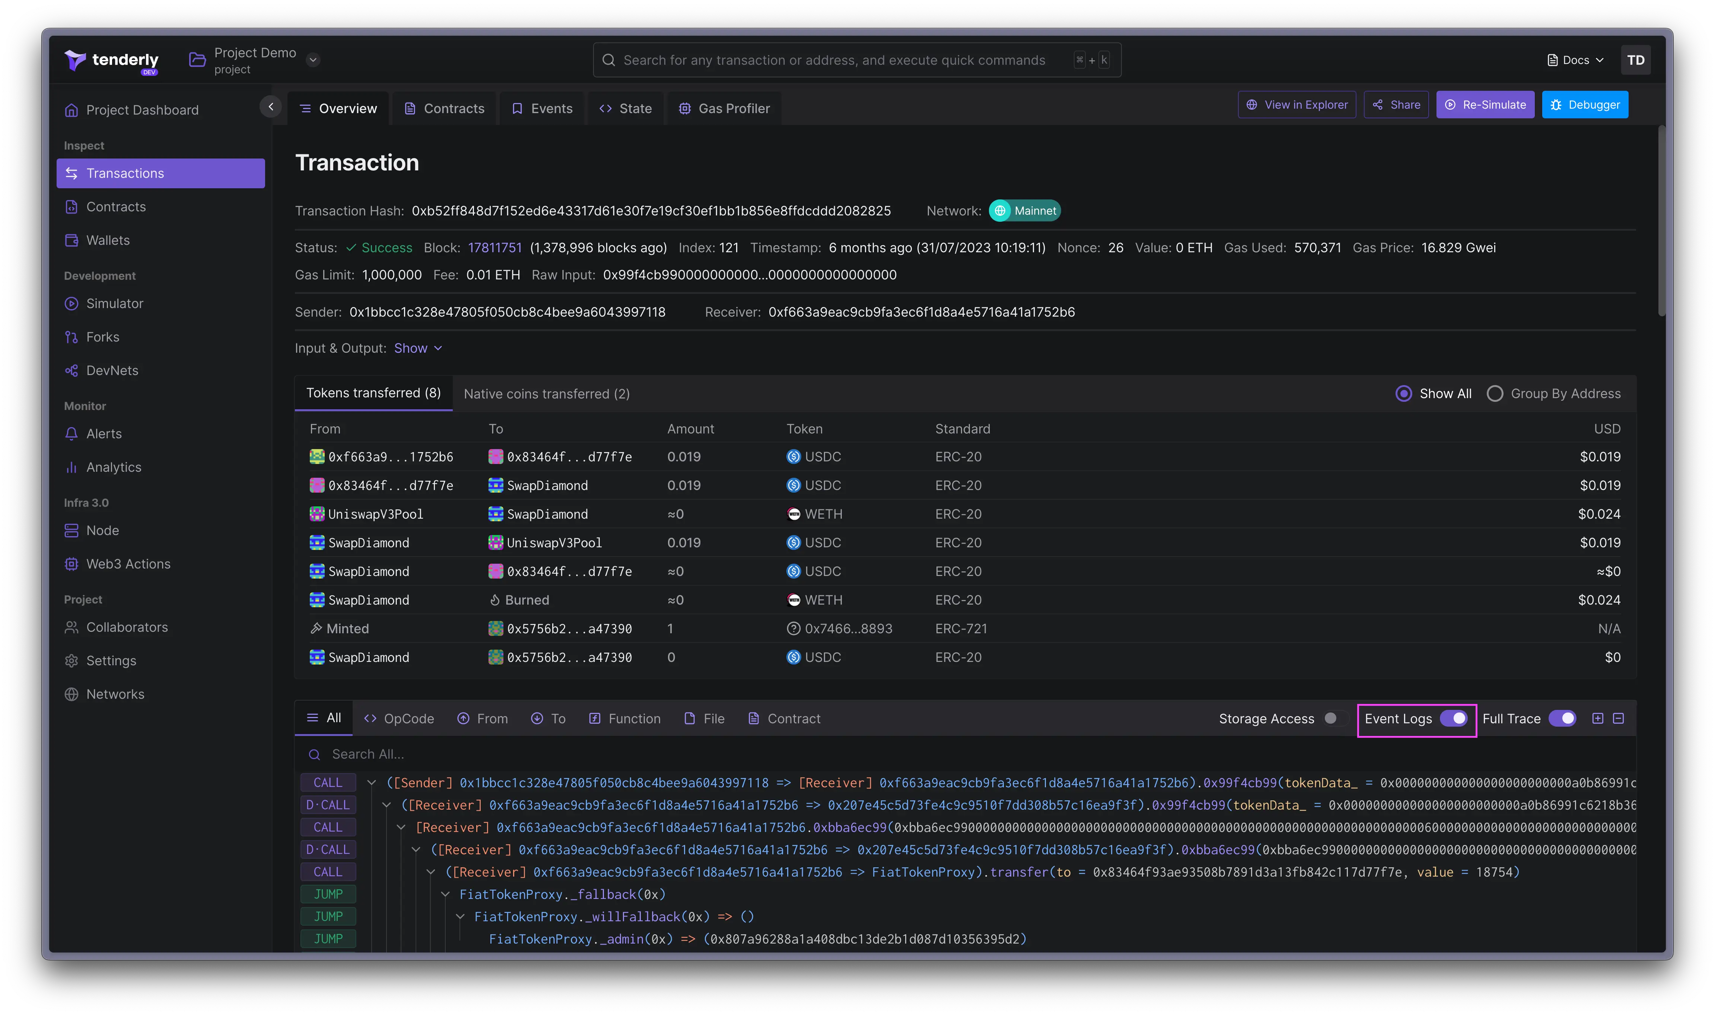This screenshot has height=1015, width=1715.
Task: Click the page vertical scrollbar
Action: pos(1661,220)
